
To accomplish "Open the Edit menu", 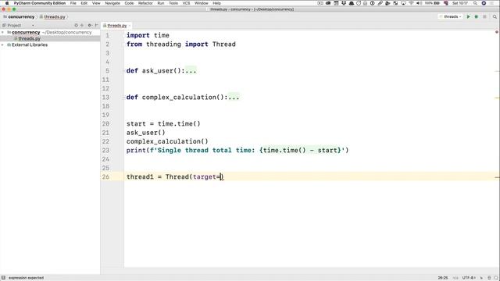I will [84, 3].
